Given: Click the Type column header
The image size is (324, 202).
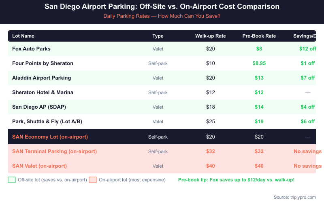Looking at the screenshot, I should [x=158, y=36].
